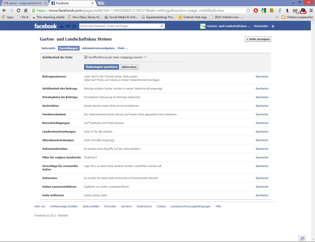Bookmark this page with the star icon

pos(248,10)
